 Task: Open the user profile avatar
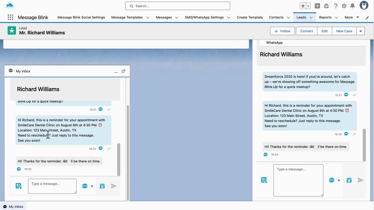pos(364,6)
